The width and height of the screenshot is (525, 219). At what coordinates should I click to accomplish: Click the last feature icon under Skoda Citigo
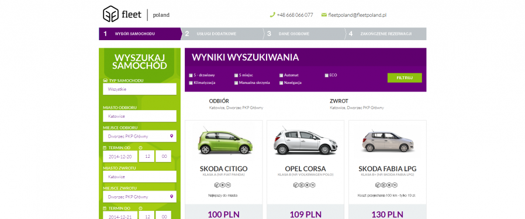pyautogui.click(x=229, y=185)
